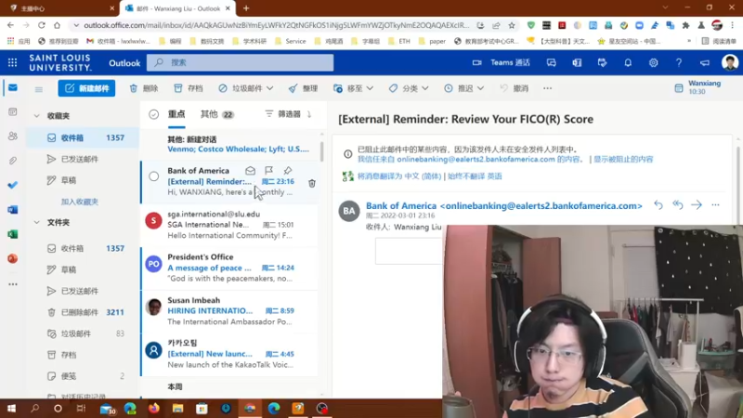Click the Bank of America sender name

click(504, 205)
